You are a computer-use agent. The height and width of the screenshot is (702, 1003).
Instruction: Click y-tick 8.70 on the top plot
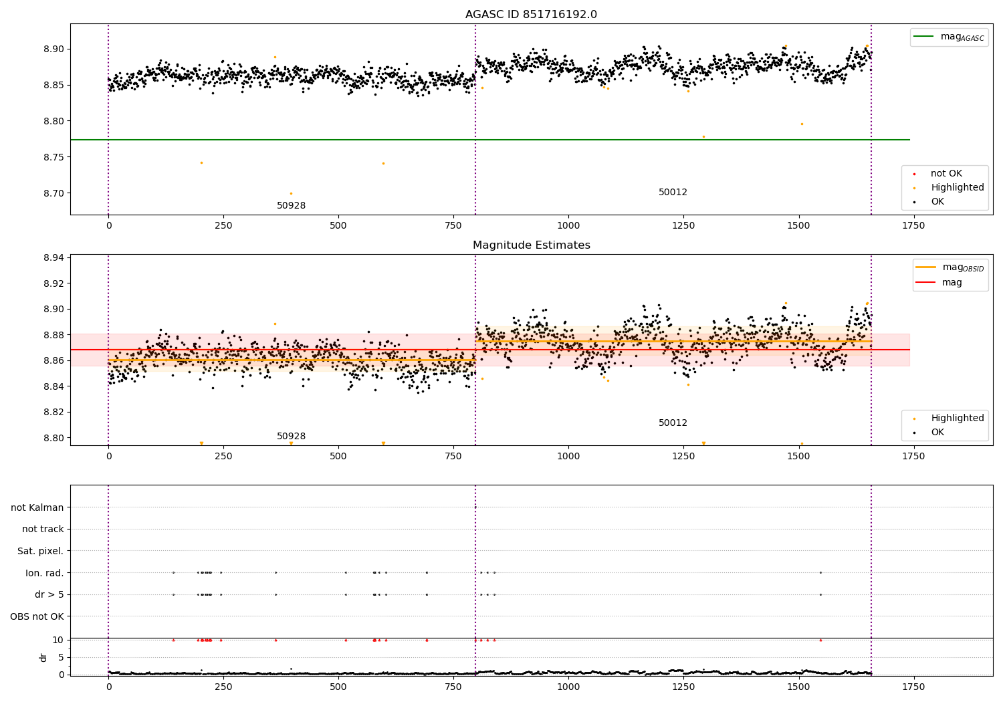[x=53, y=194]
